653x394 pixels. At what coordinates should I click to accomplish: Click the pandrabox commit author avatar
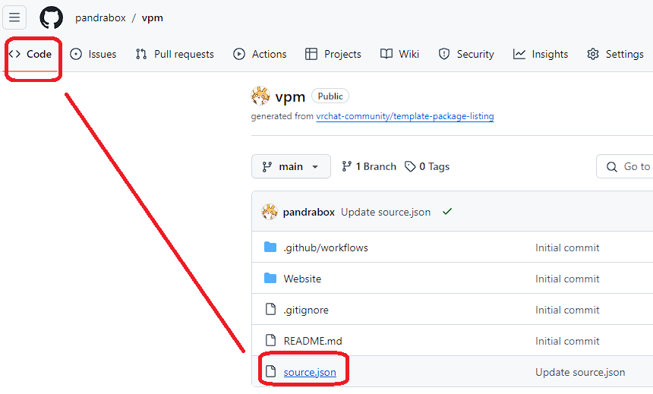coord(270,212)
